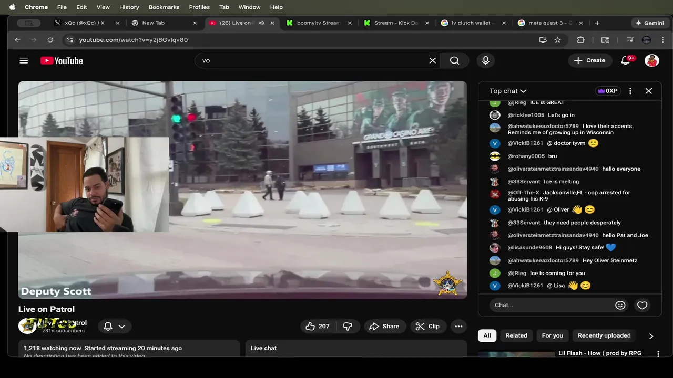Clip the live stream

427,326
